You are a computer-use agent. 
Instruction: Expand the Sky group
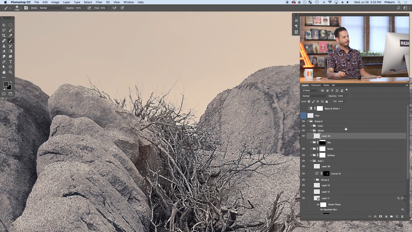coord(311,142)
